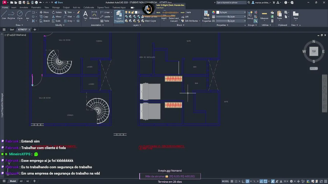The width and height of the screenshot is (328, 184).
Task: Click the Undo arrow in quick access toolbar
Action: click(40, 3)
